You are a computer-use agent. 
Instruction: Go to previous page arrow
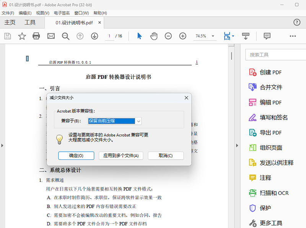[80, 36]
